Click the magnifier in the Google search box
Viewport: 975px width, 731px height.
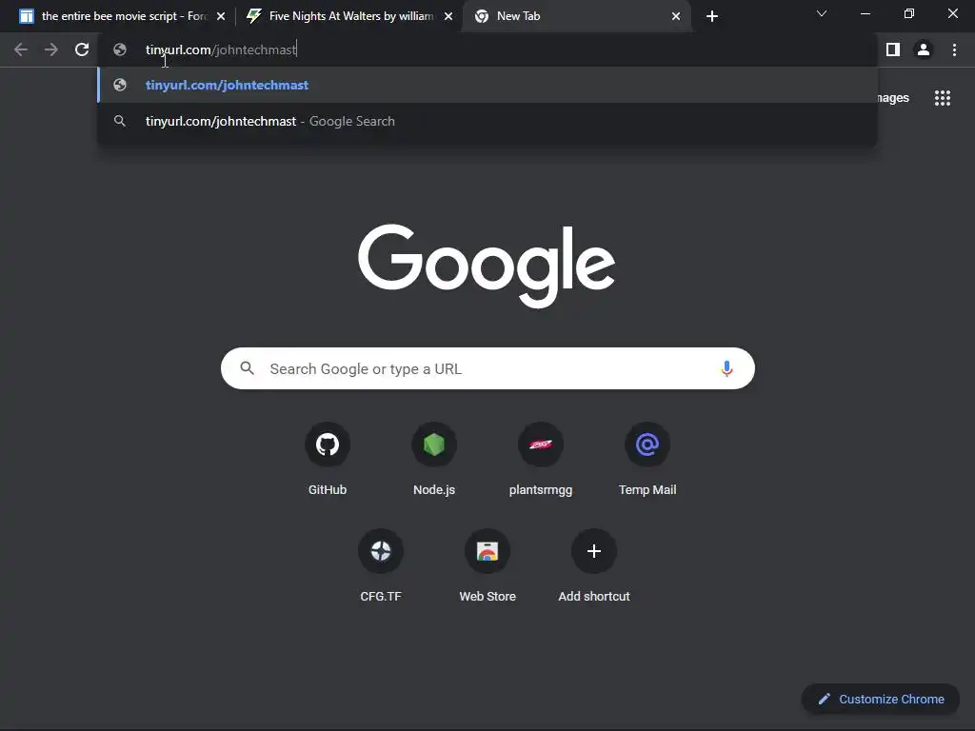(x=247, y=368)
